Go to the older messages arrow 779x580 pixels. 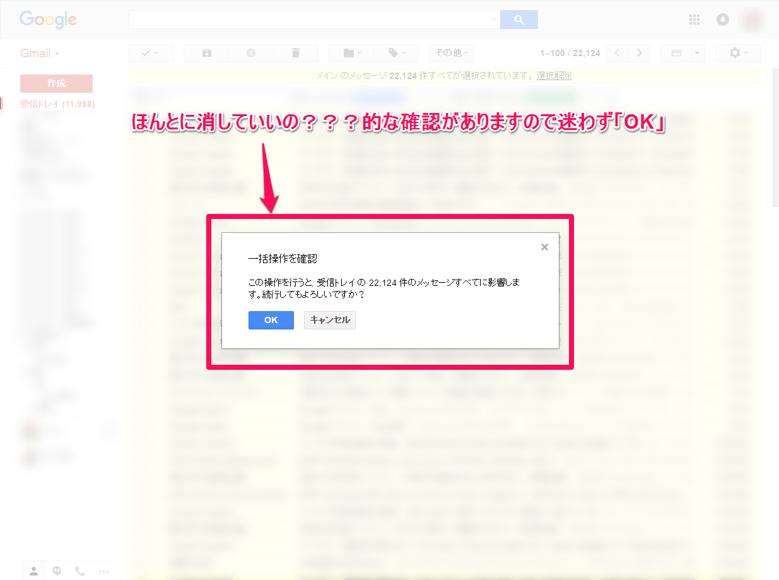(x=639, y=53)
